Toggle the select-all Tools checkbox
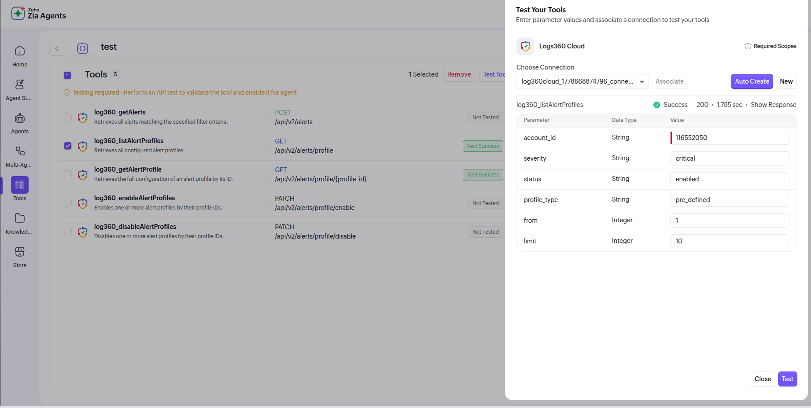 click(x=67, y=75)
